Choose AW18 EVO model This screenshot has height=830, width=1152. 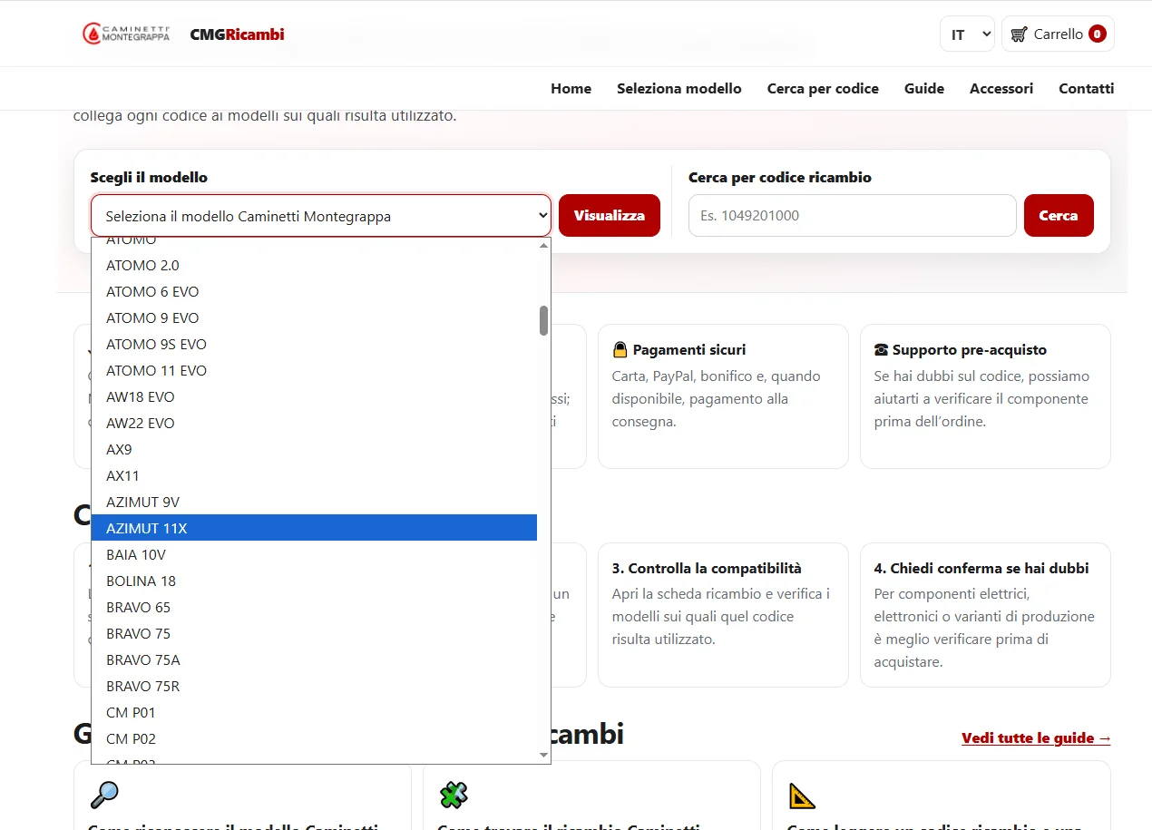[x=314, y=397]
